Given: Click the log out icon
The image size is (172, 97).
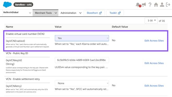Looking at the screenshot, I should click(x=168, y=5).
